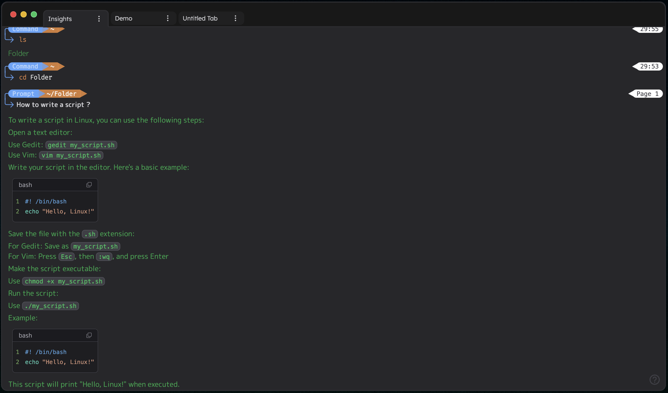Click the :wq command chip
668x393 pixels.
(104, 257)
